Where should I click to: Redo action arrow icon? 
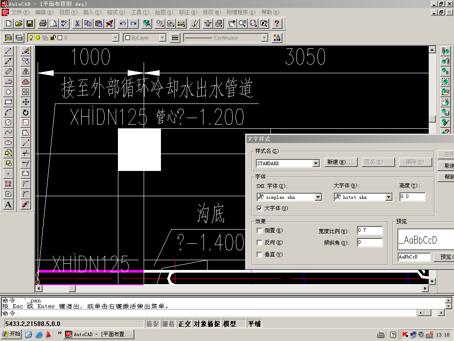[133, 24]
